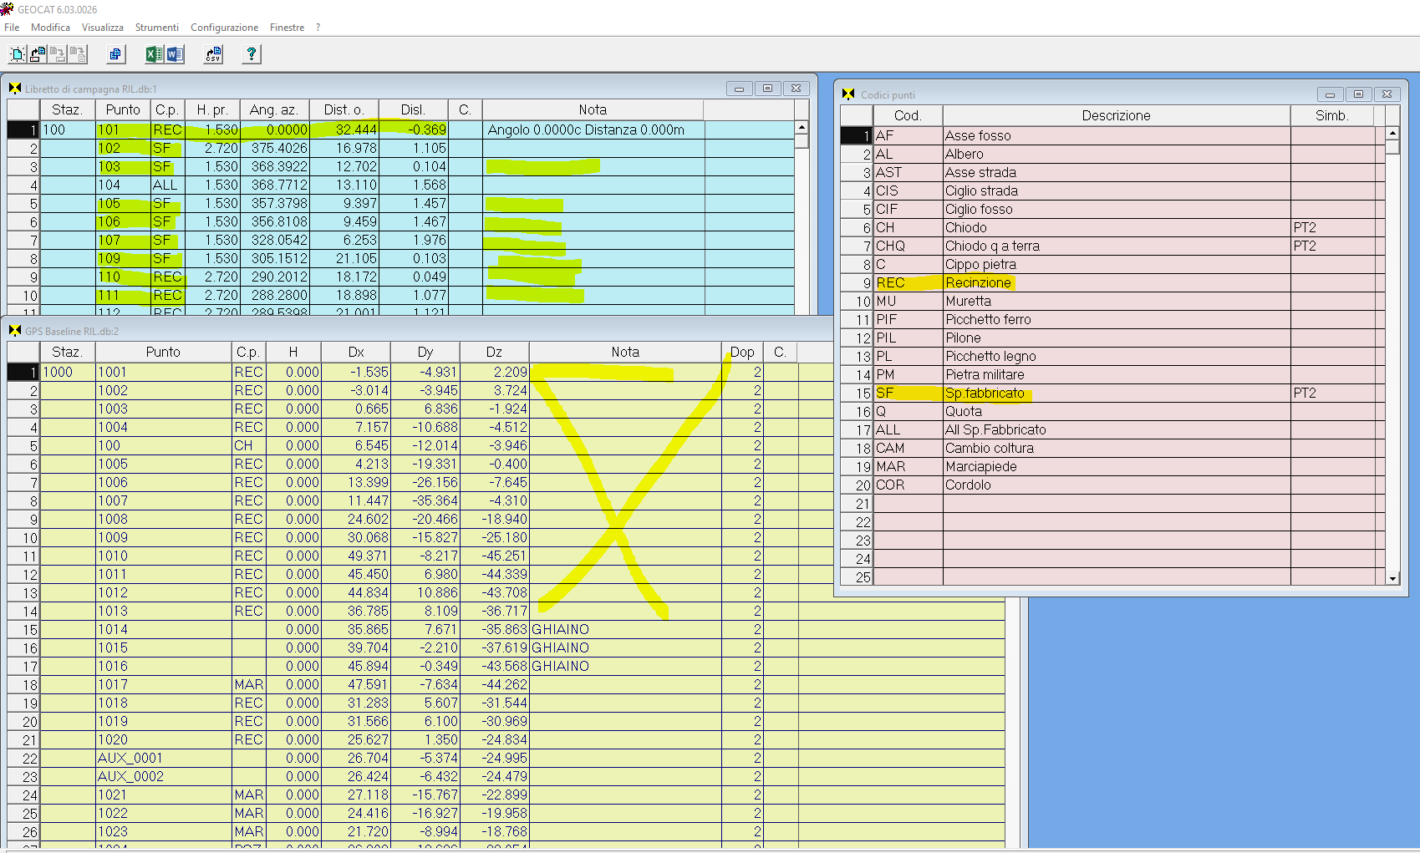Screen dimensions: 1420x853
Task: Click the GPS Baseline window title icon
Action: [15, 331]
